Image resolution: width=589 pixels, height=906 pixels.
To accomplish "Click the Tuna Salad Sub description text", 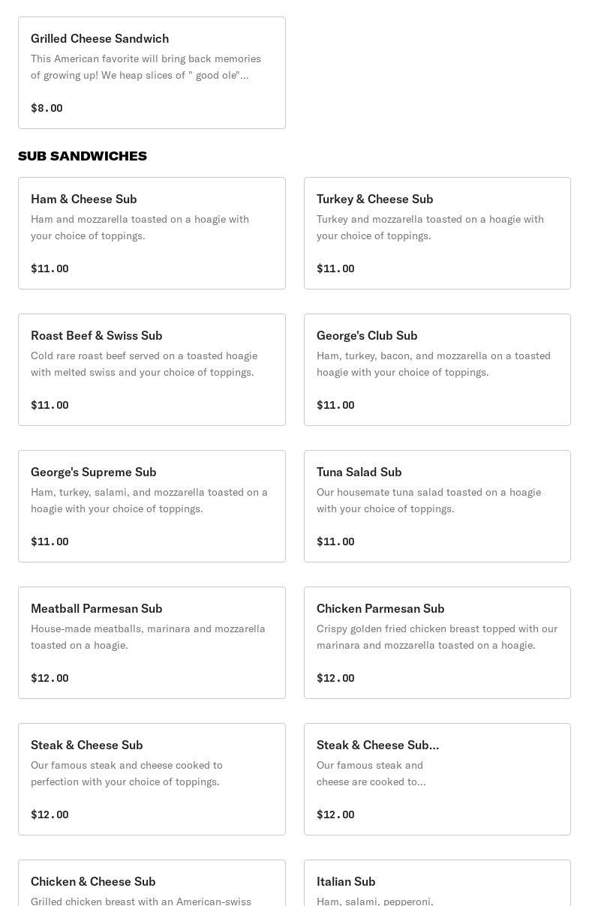I will (428, 500).
